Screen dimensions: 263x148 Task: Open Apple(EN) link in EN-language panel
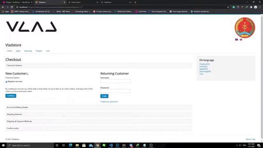204,69
